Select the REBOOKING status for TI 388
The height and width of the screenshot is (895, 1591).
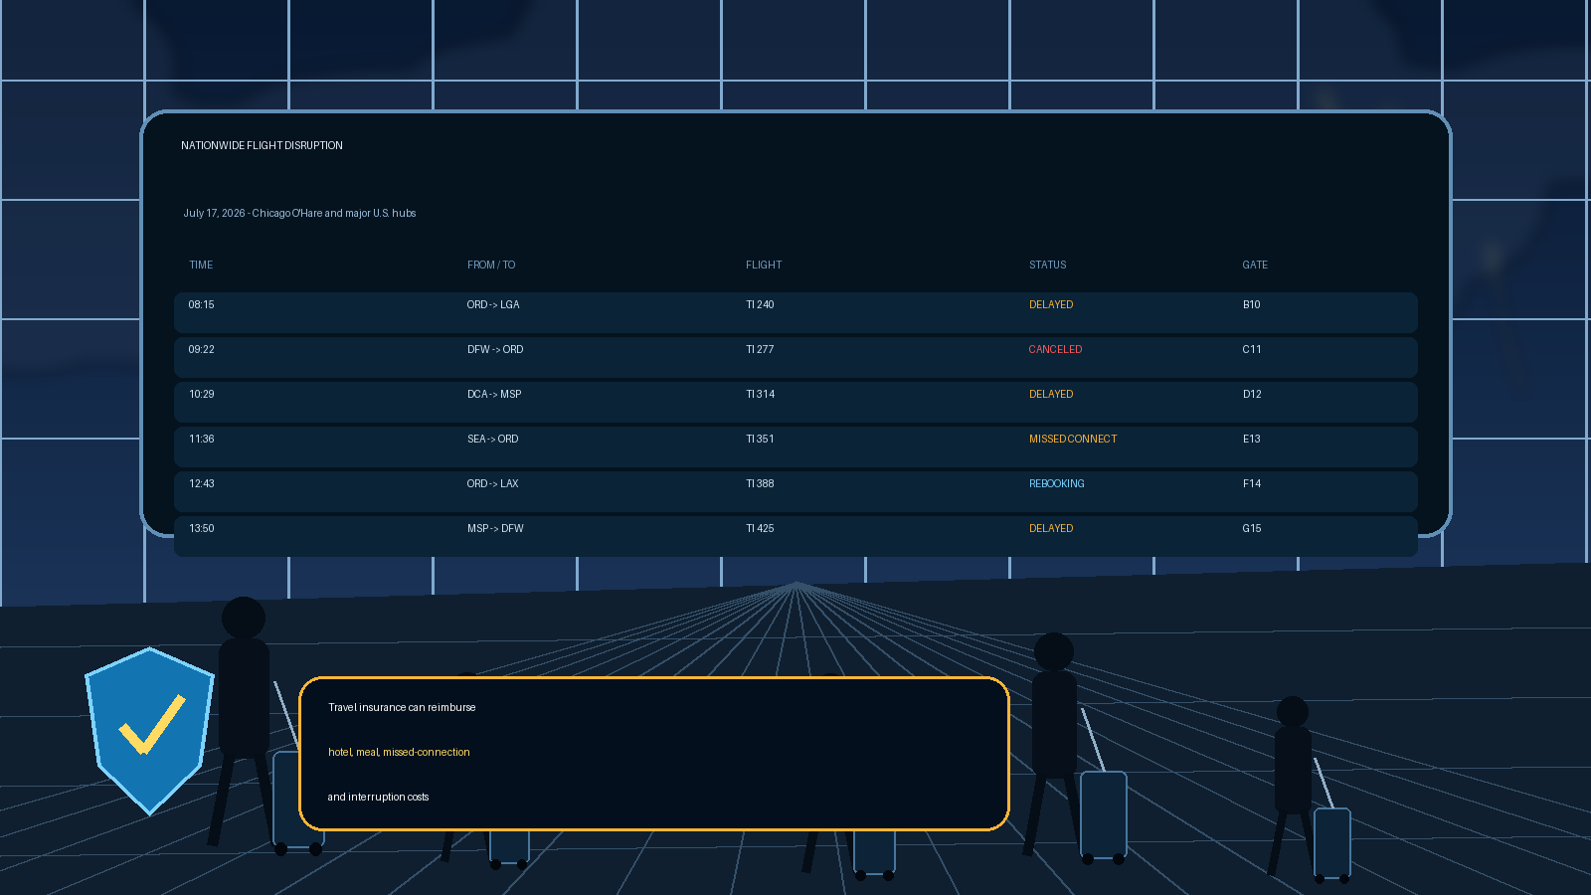(x=1056, y=484)
